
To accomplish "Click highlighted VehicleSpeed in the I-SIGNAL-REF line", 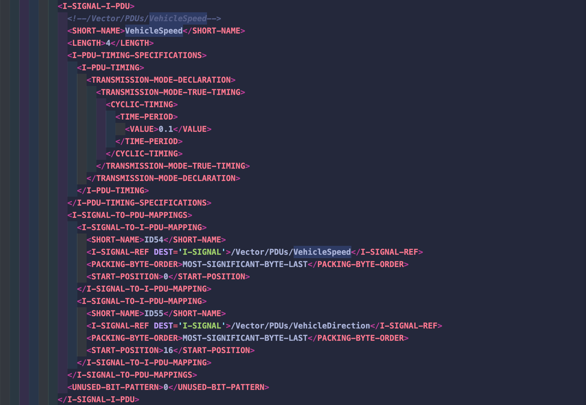I will click(x=322, y=252).
